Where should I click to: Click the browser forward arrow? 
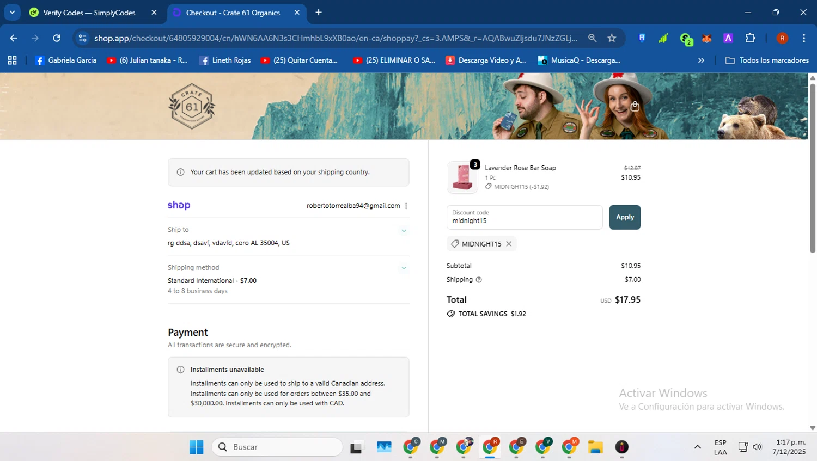[35, 38]
